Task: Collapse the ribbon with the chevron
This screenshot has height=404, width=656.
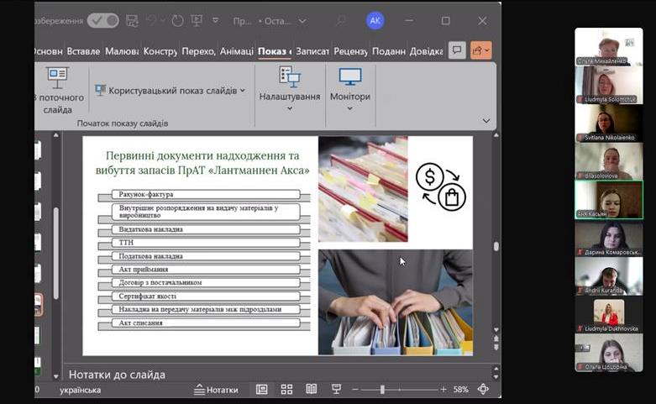Action: (485, 121)
